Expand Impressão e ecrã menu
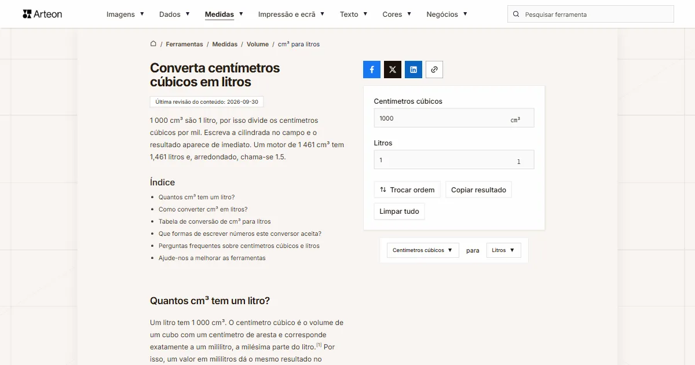 [291, 14]
